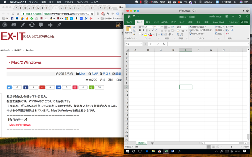Switch to the ページレイアウト ribbon tab
Screen dimensions: 252x157
click(x=160, y=22)
